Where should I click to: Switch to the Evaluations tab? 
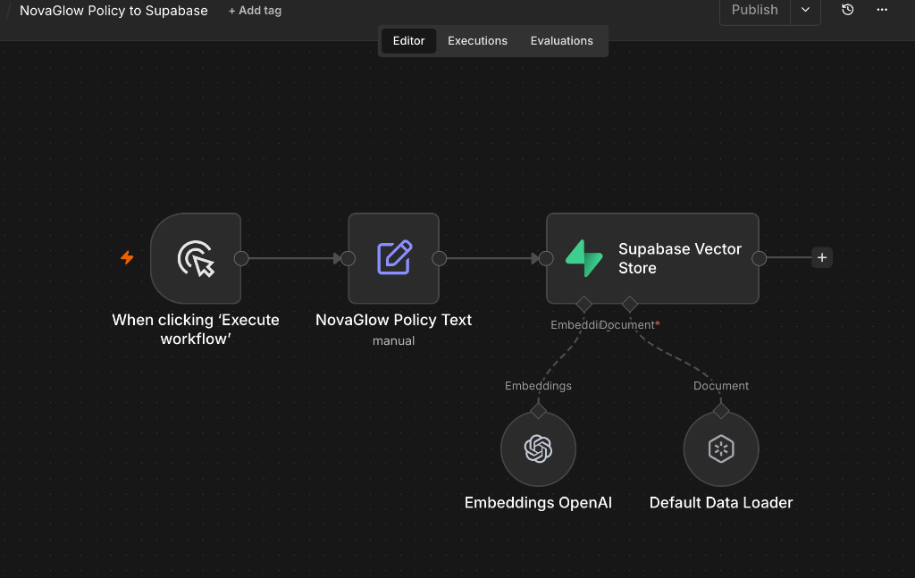[x=561, y=41]
